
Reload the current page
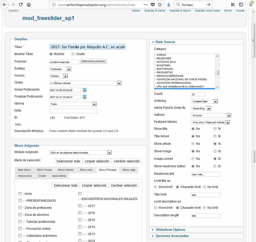(x=21, y=4)
